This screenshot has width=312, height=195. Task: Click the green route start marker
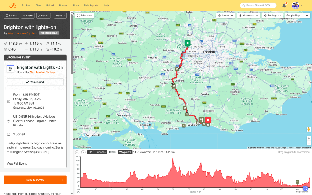click(187, 43)
